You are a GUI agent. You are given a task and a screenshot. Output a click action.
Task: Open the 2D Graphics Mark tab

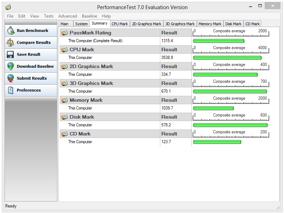click(x=147, y=24)
